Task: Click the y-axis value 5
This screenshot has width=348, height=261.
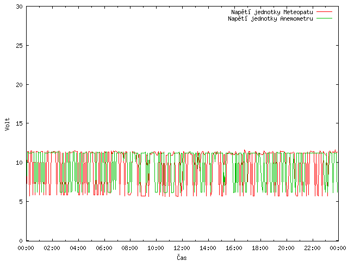Action: (21, 202)
